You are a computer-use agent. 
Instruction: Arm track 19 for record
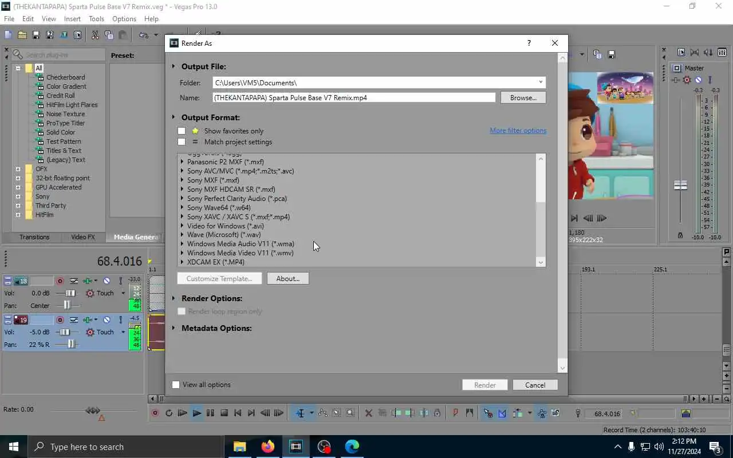click(x=60, y=320)
